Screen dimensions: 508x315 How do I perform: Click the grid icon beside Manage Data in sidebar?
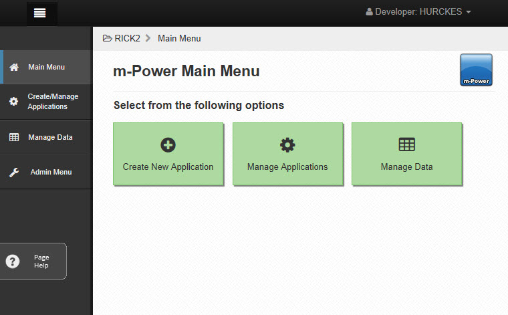tap(14, 137)
